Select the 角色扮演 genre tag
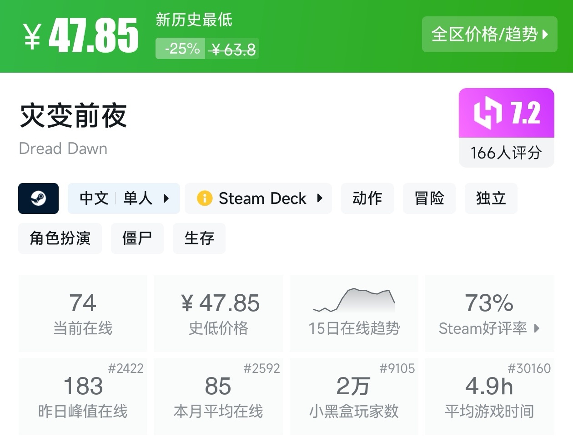The height and width of the screenshot is (441, 573). coord(60,238)
